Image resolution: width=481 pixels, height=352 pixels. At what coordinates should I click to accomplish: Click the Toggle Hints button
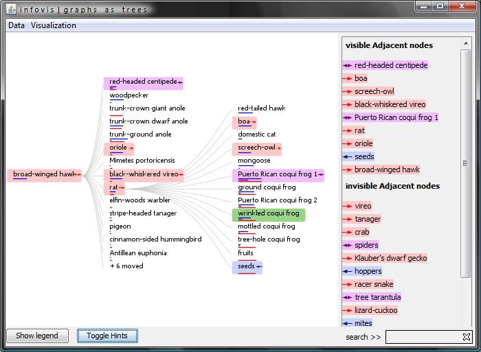coord(107,336)
